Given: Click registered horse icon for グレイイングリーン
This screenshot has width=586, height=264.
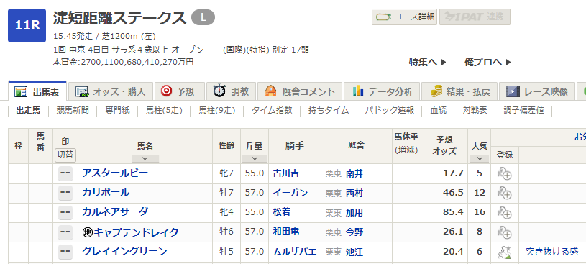Looking at the screenshot, I should pyautogui.click(x=505, y=252).
